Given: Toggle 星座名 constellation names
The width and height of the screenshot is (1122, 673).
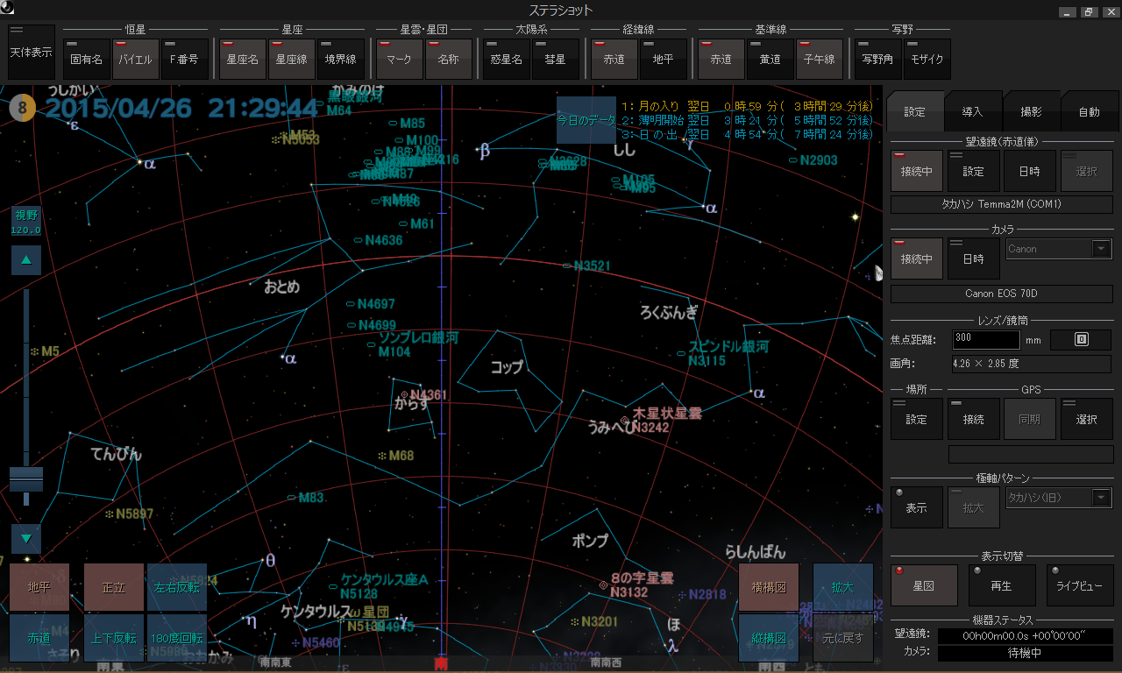Looking at the screenshot, I should point(243,60).
